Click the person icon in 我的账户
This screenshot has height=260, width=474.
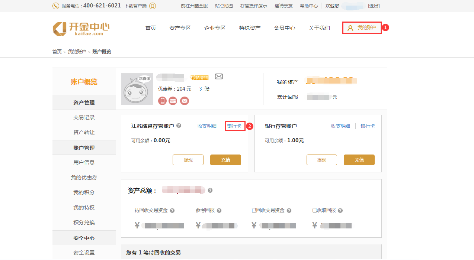click(350, 28)
